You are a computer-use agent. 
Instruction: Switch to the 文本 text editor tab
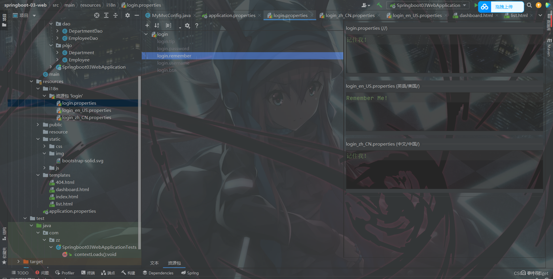pos(154,263)
